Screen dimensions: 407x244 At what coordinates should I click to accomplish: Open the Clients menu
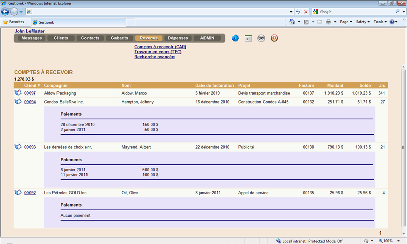(61, 38)
